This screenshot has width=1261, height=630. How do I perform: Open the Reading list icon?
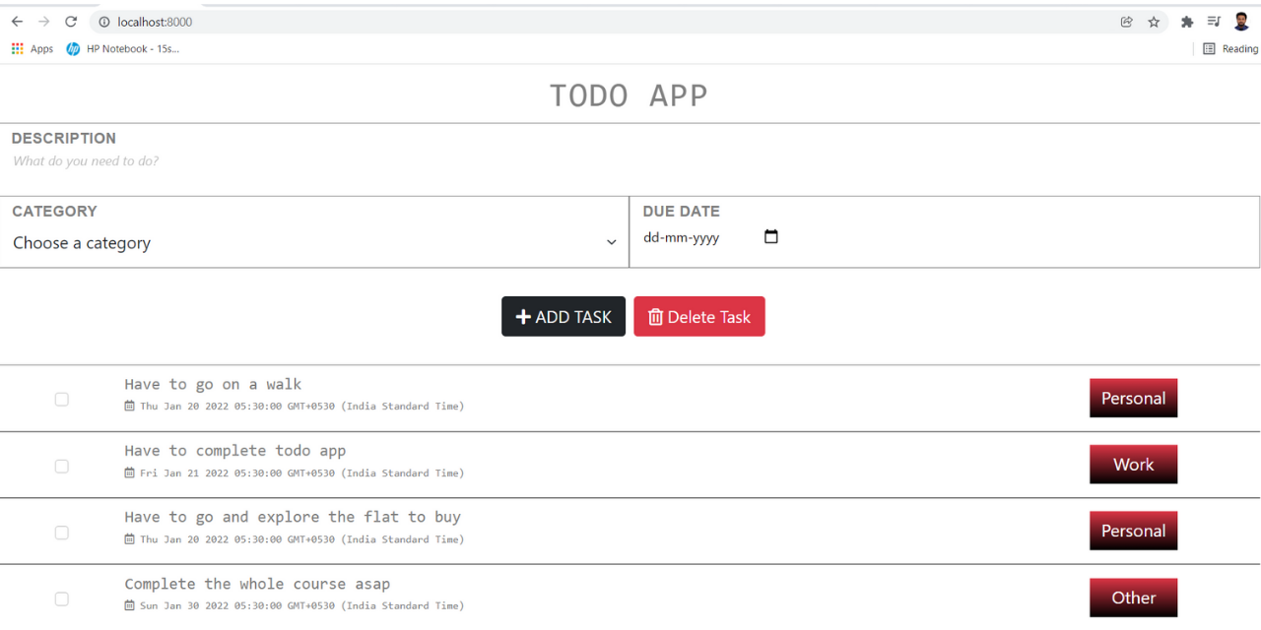1210,48
